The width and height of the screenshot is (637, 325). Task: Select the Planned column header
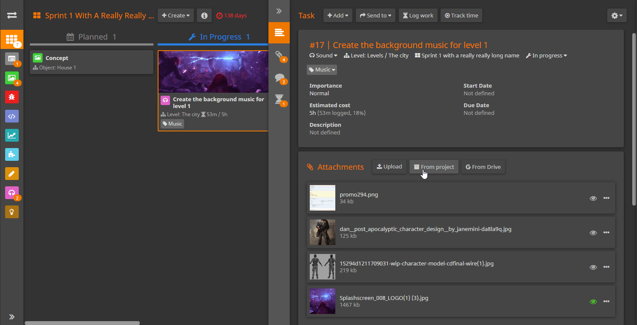(x=92, y=37)
